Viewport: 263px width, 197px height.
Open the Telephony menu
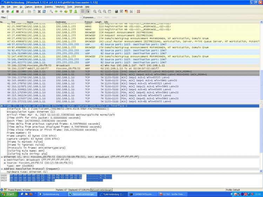60,7
